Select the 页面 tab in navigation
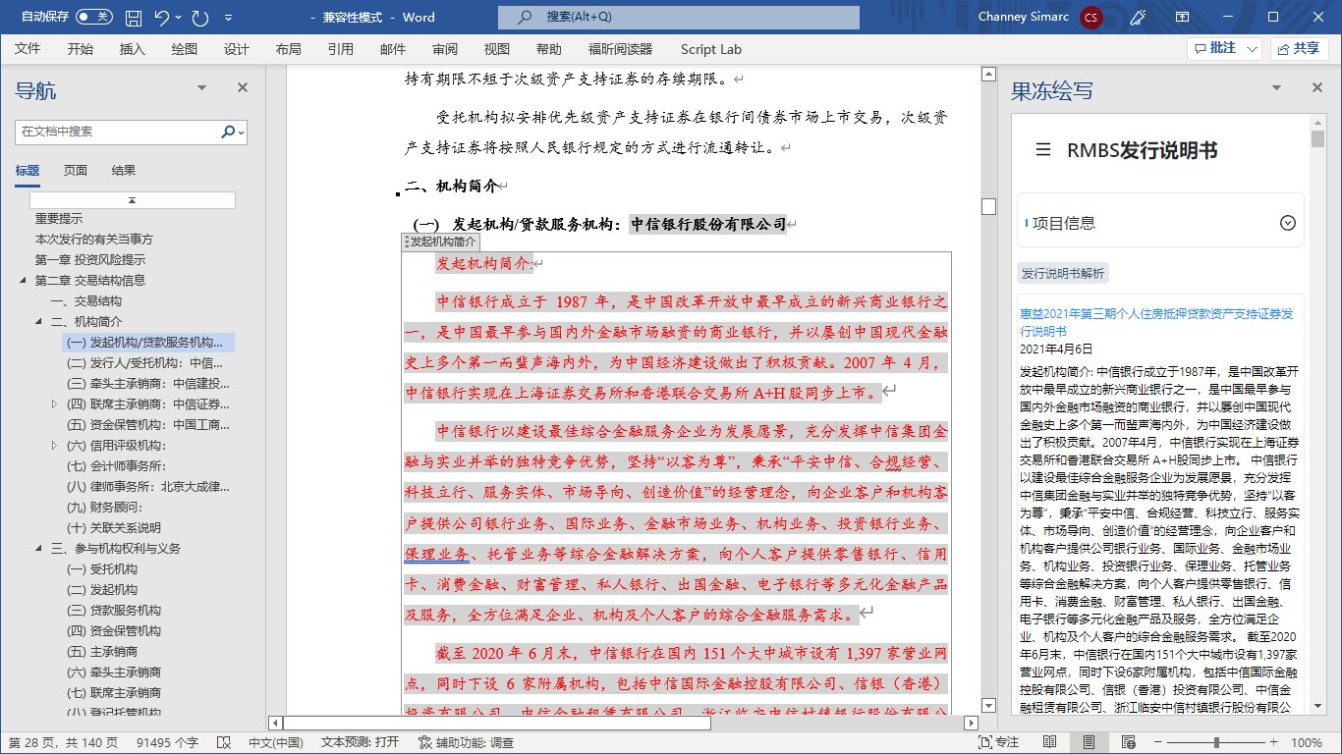The height and width of the screenshot is (754, 1342). pos(76,170)
